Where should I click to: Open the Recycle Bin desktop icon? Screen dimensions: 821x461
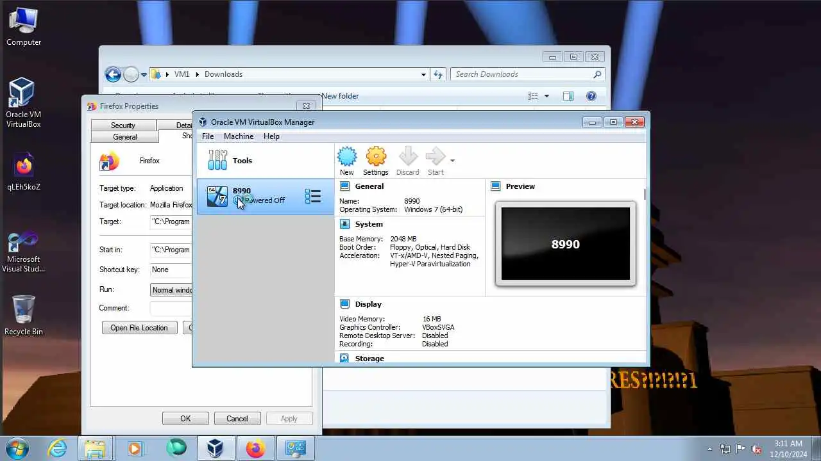coord(24,315)
